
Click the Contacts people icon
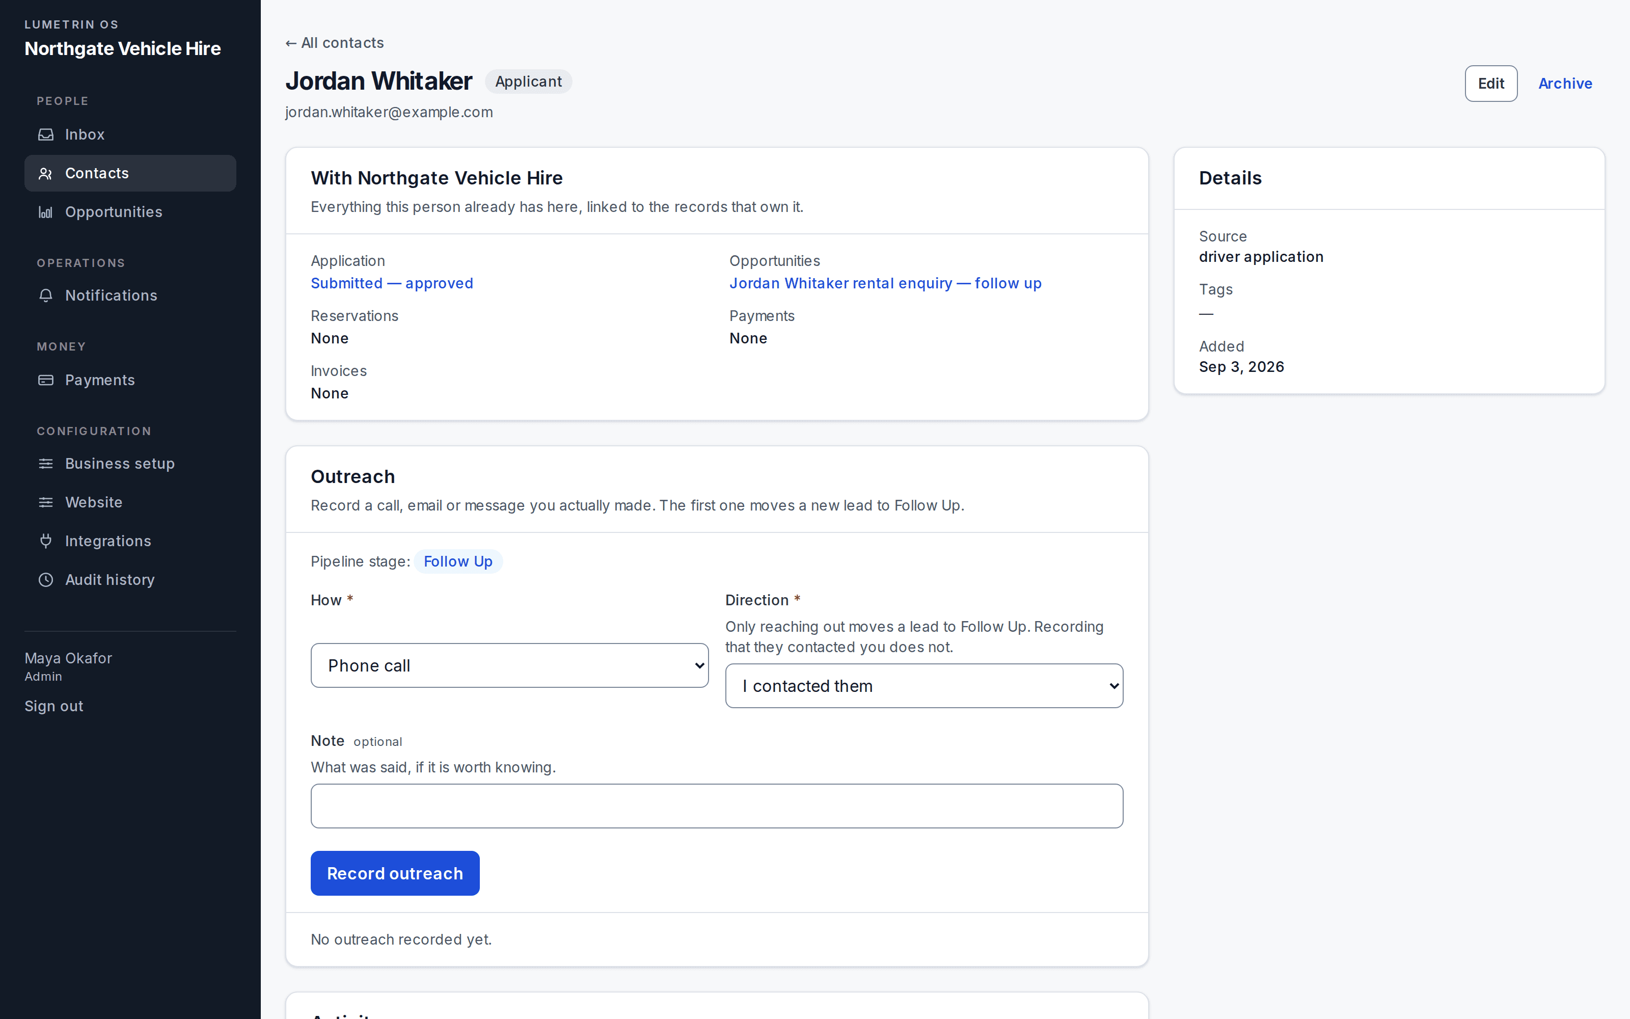point(46,174)
